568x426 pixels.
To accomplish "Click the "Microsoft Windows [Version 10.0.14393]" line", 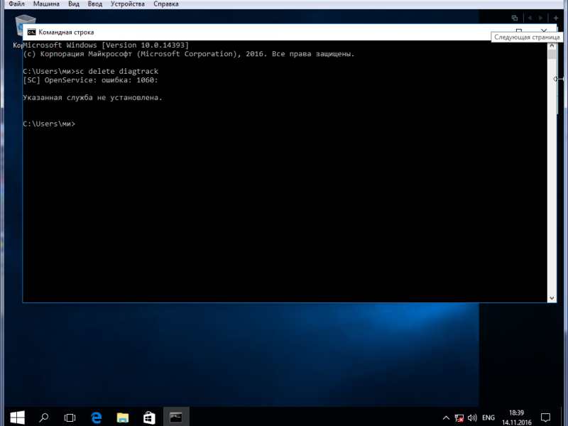I will [106, 45].
